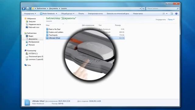Click the SYSTEM (C:) drive icon
This screenshot has width=195, height=110.
[27, 53]
